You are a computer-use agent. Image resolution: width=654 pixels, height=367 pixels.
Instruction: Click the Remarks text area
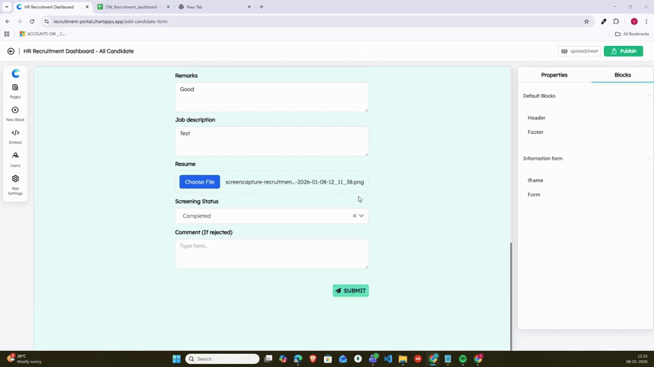[x=272, y=97]
